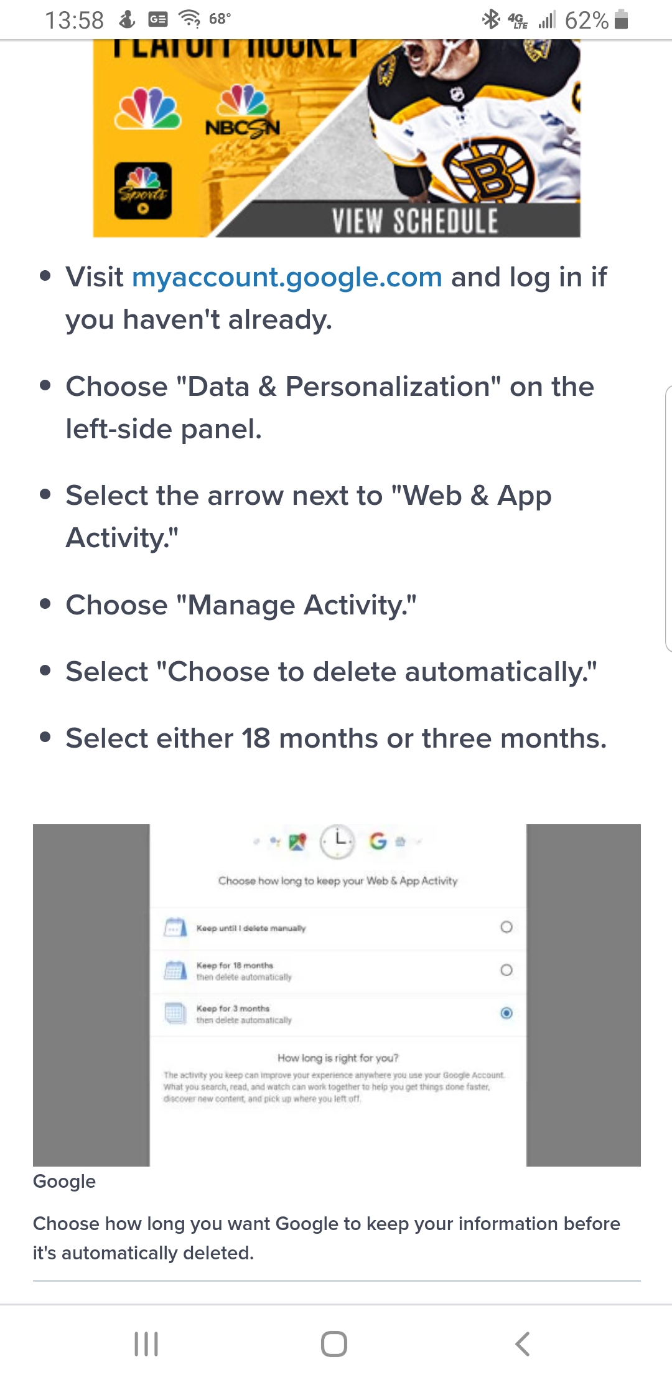Viewport: 672px width, 1382px height.
Task: Open recent apps navigation button
Action: pyautogui.click(x=146, y=1343)
